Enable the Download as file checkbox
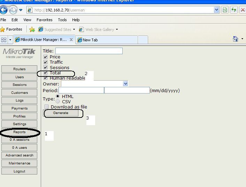 point(46,107)
